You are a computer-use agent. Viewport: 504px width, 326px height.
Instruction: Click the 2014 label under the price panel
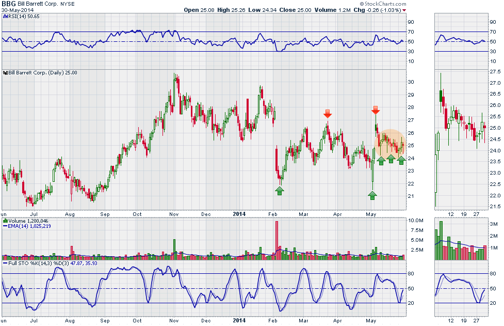[x=239, y=214]
